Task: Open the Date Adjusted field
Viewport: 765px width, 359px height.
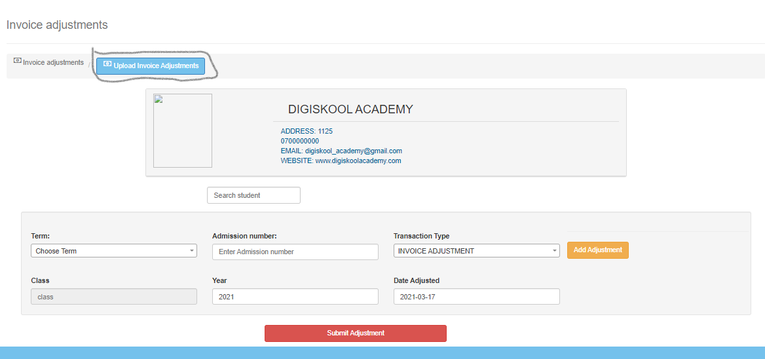Action: click(x=476, y=297)
